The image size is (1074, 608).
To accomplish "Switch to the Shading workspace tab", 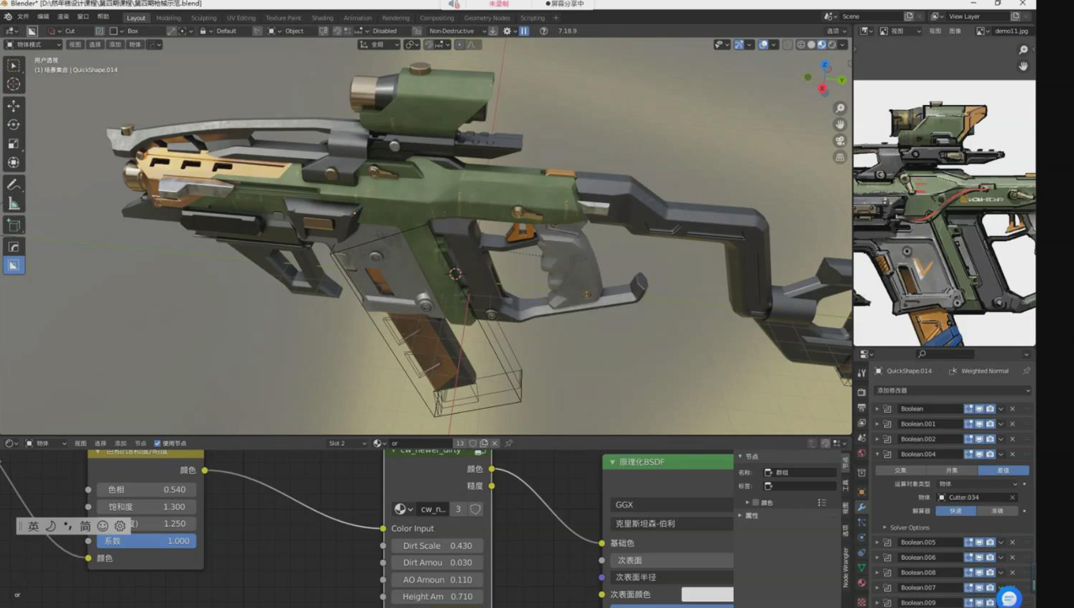I will 322,18.
